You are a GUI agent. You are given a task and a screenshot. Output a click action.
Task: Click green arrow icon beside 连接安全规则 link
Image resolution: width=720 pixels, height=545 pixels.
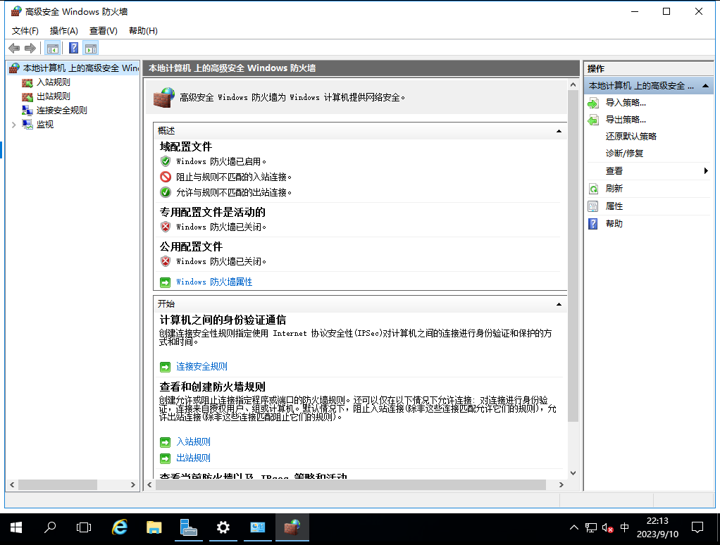(x=166, y=367)
